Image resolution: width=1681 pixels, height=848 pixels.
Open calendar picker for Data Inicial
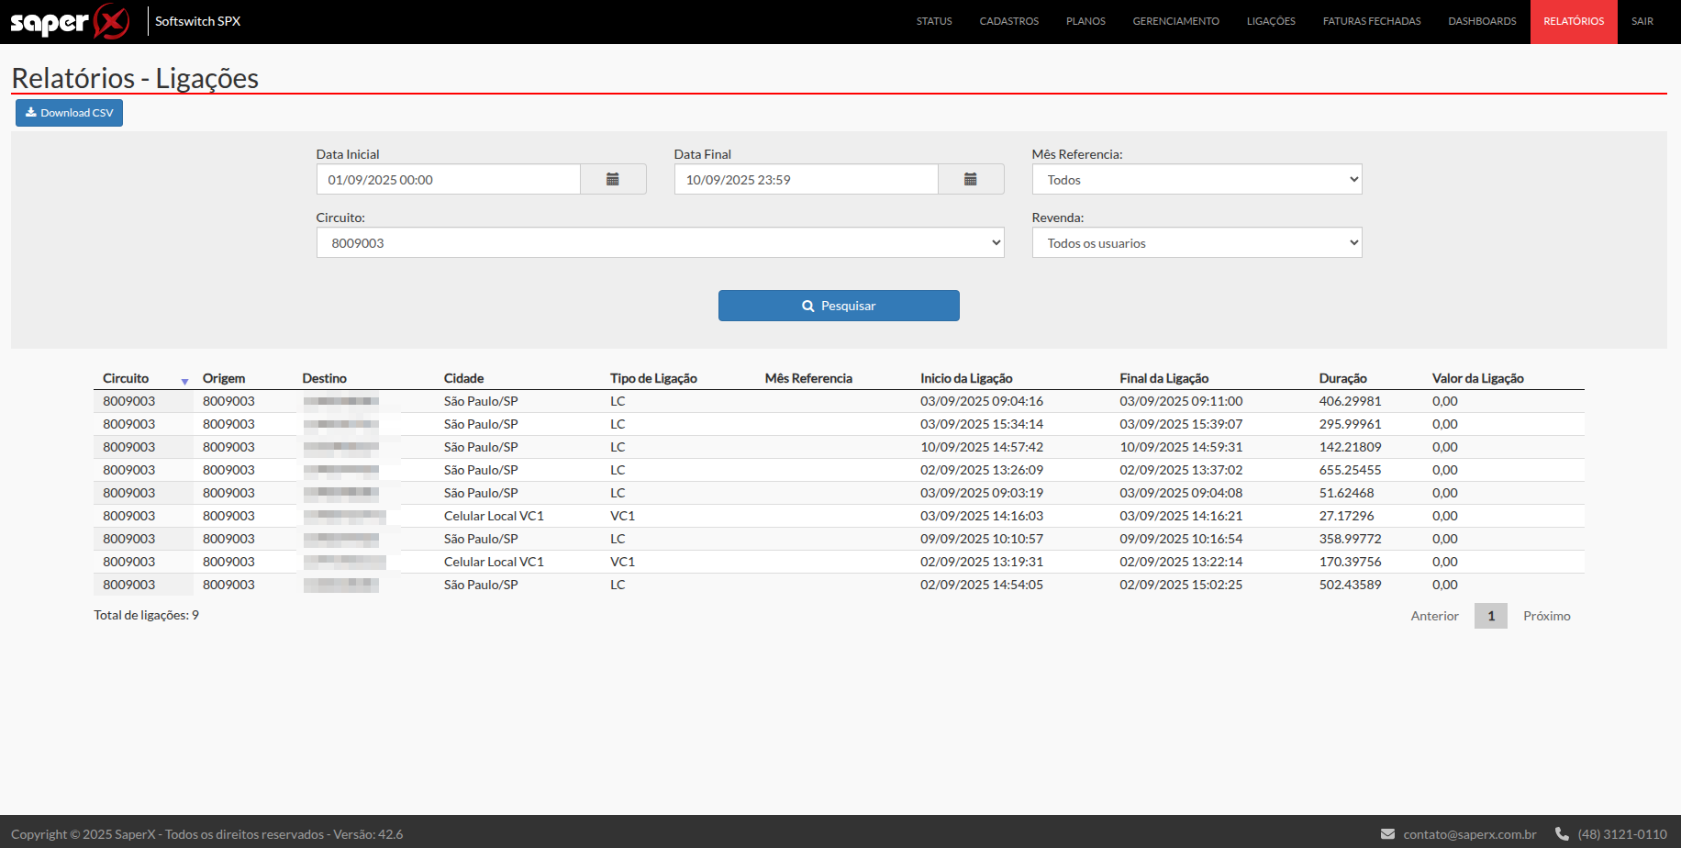613,180
